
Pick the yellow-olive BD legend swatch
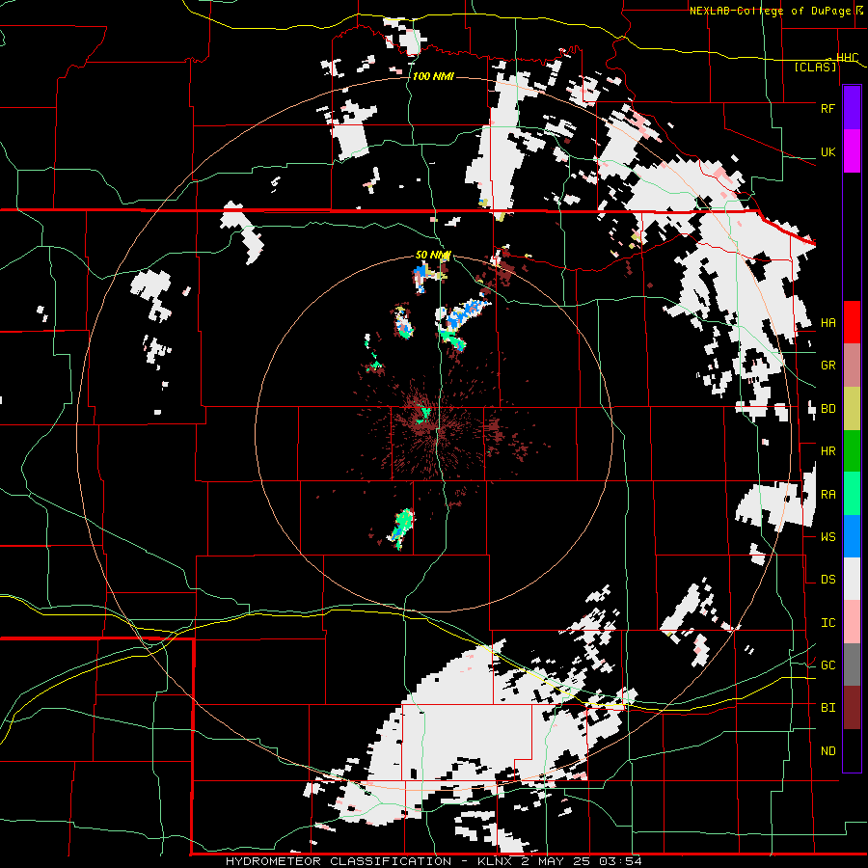tap(852, 409)
